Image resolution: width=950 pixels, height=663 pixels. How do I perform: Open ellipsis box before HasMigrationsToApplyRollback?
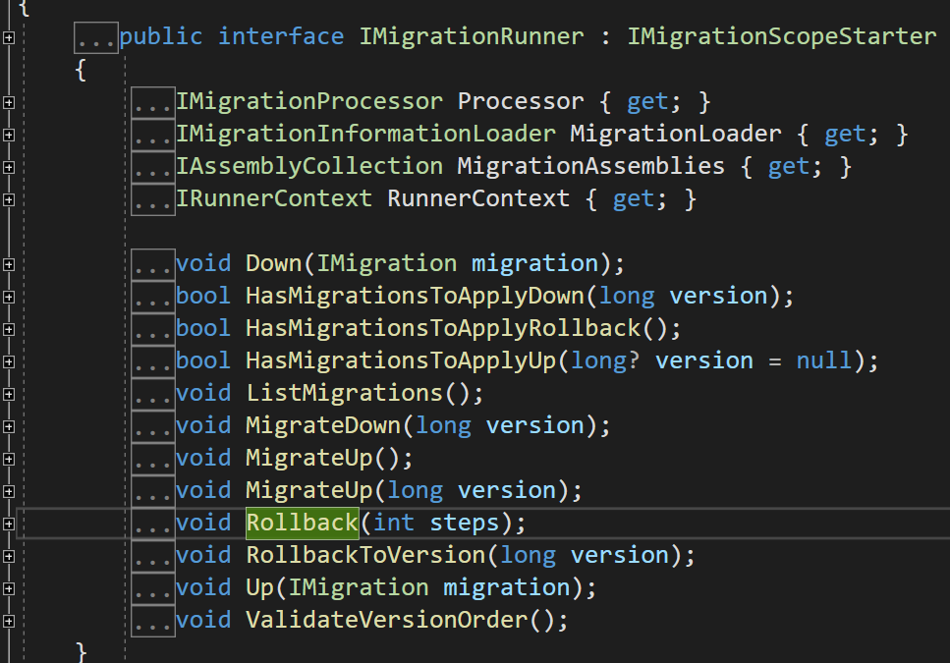[153, 329]
